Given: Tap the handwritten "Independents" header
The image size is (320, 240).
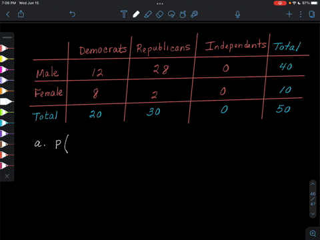Looking at the screenshot, I should click(x=236, y=45).
